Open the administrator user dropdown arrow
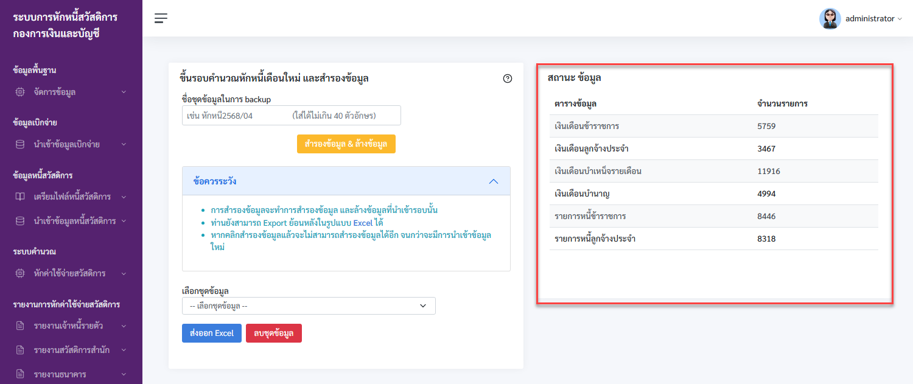The width and height of the screenshot is (913, 384). (900, 19)
